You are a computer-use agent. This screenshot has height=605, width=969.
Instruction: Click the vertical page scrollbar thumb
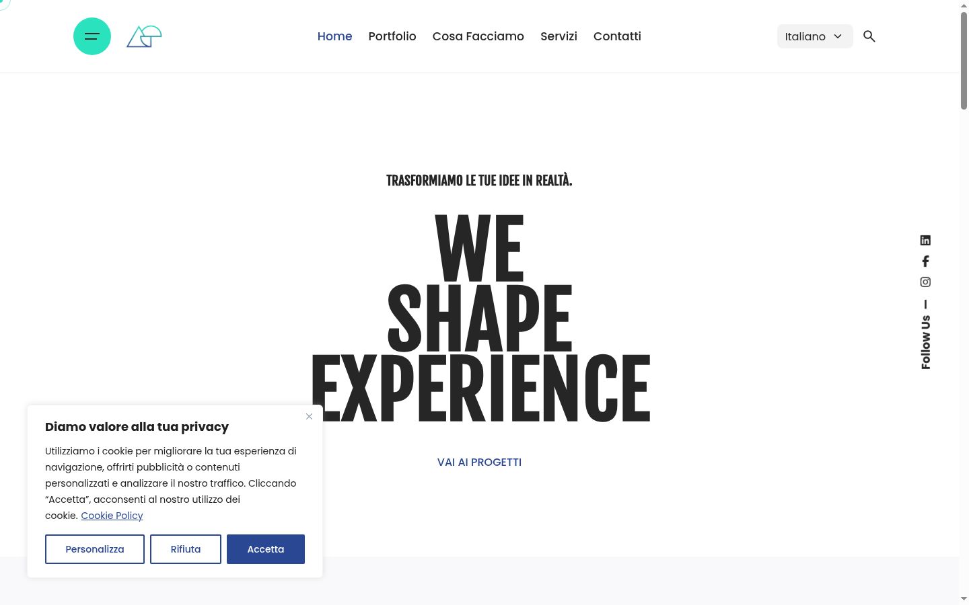pyautogui.click(x=964, y=61)
